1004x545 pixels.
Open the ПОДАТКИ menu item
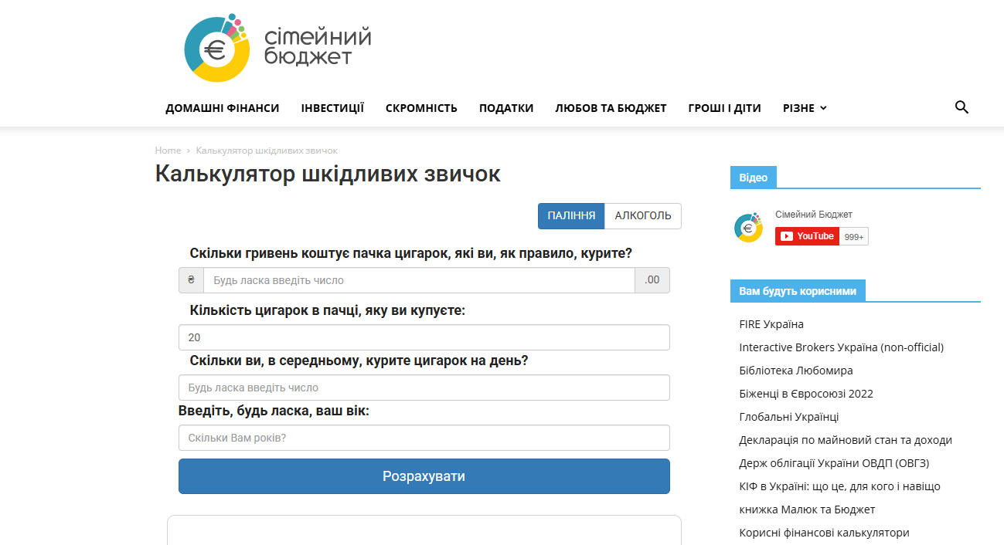coord(506,108)
